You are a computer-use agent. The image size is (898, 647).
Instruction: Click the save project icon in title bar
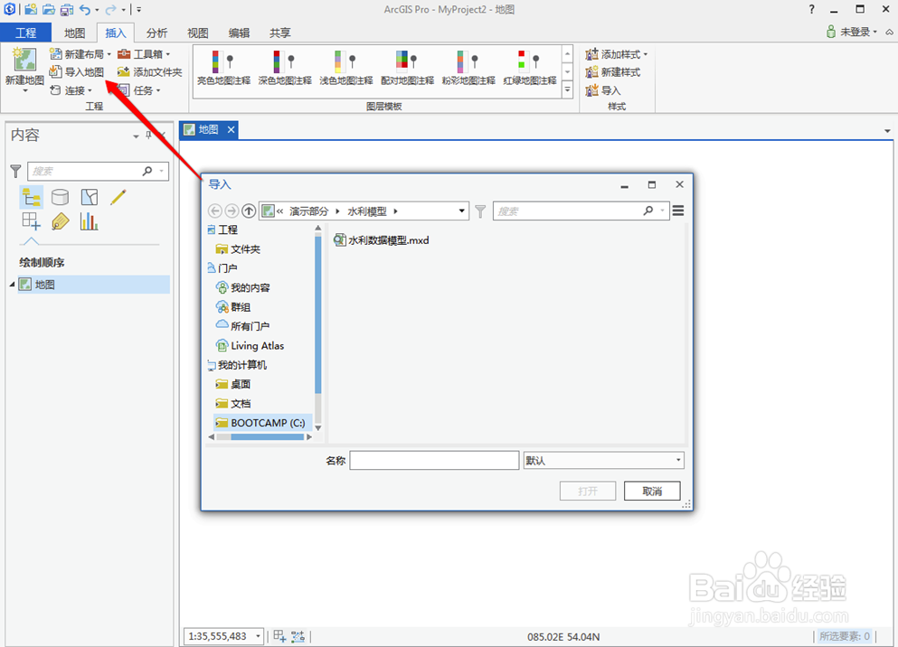click(67, 9)
